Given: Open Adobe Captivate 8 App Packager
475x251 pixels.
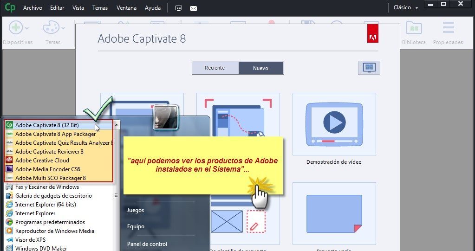Looking at the screenshot, I should pos(59,134).
